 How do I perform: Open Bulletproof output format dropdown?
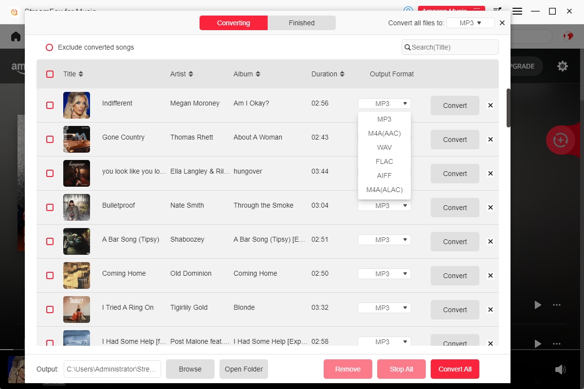(x=384, y=206)
